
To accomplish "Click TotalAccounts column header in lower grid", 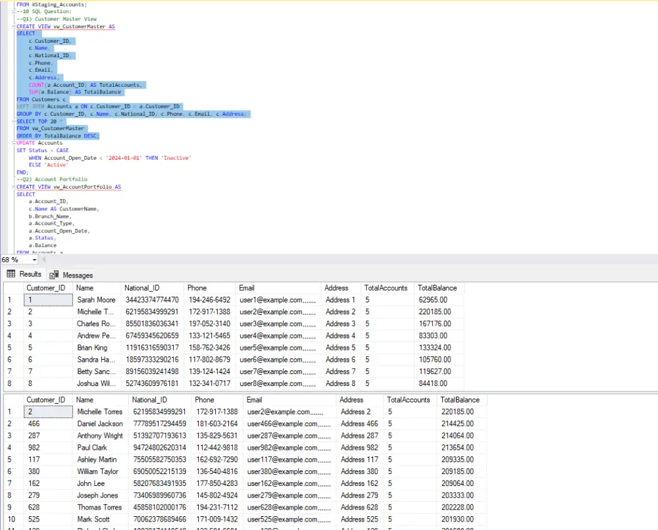I will tap(409, 400).
